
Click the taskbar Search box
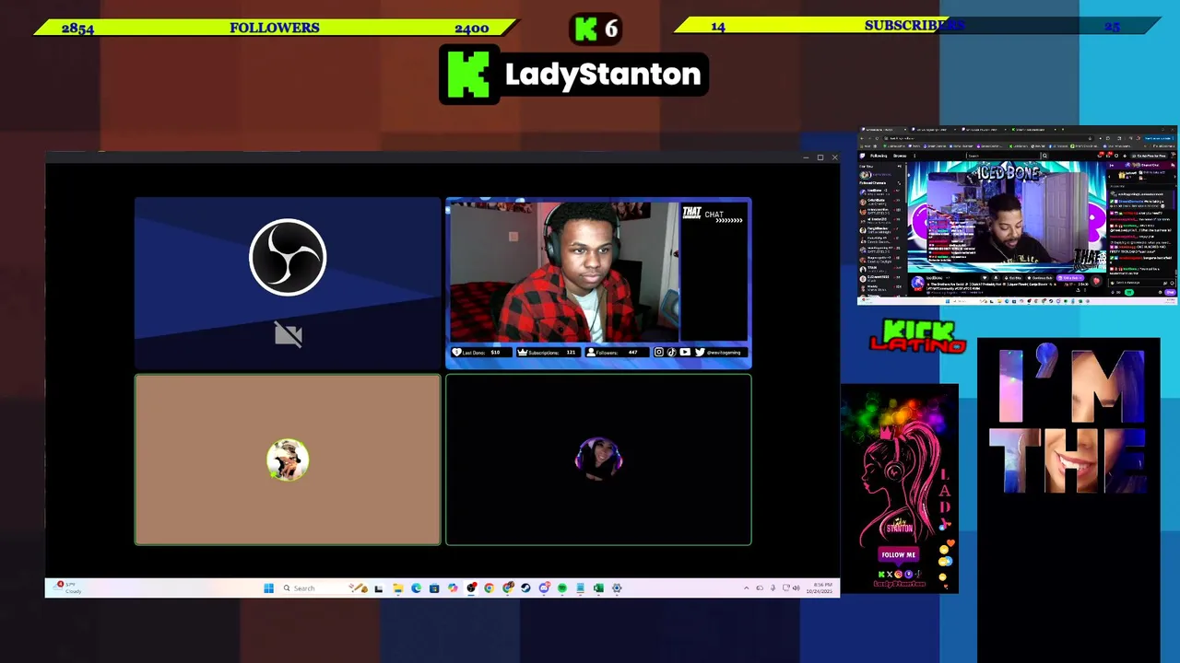pos(324,587)
